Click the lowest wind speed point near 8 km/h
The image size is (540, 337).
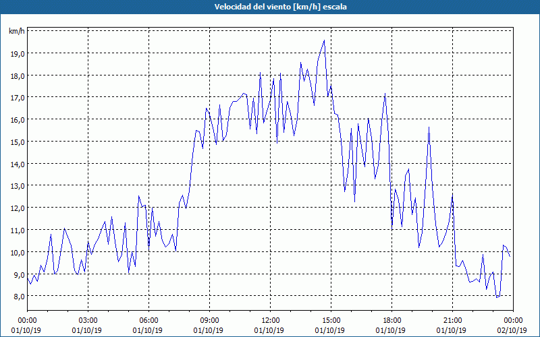click(497, 297)
